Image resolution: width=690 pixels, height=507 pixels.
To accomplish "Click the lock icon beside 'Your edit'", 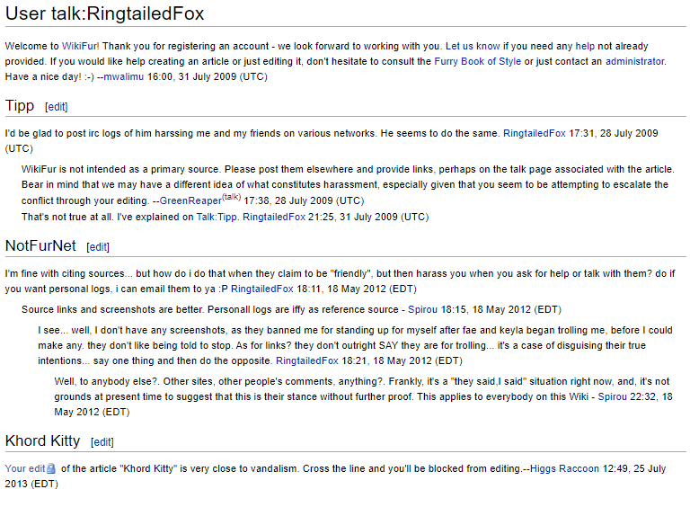I will point(51,468).
